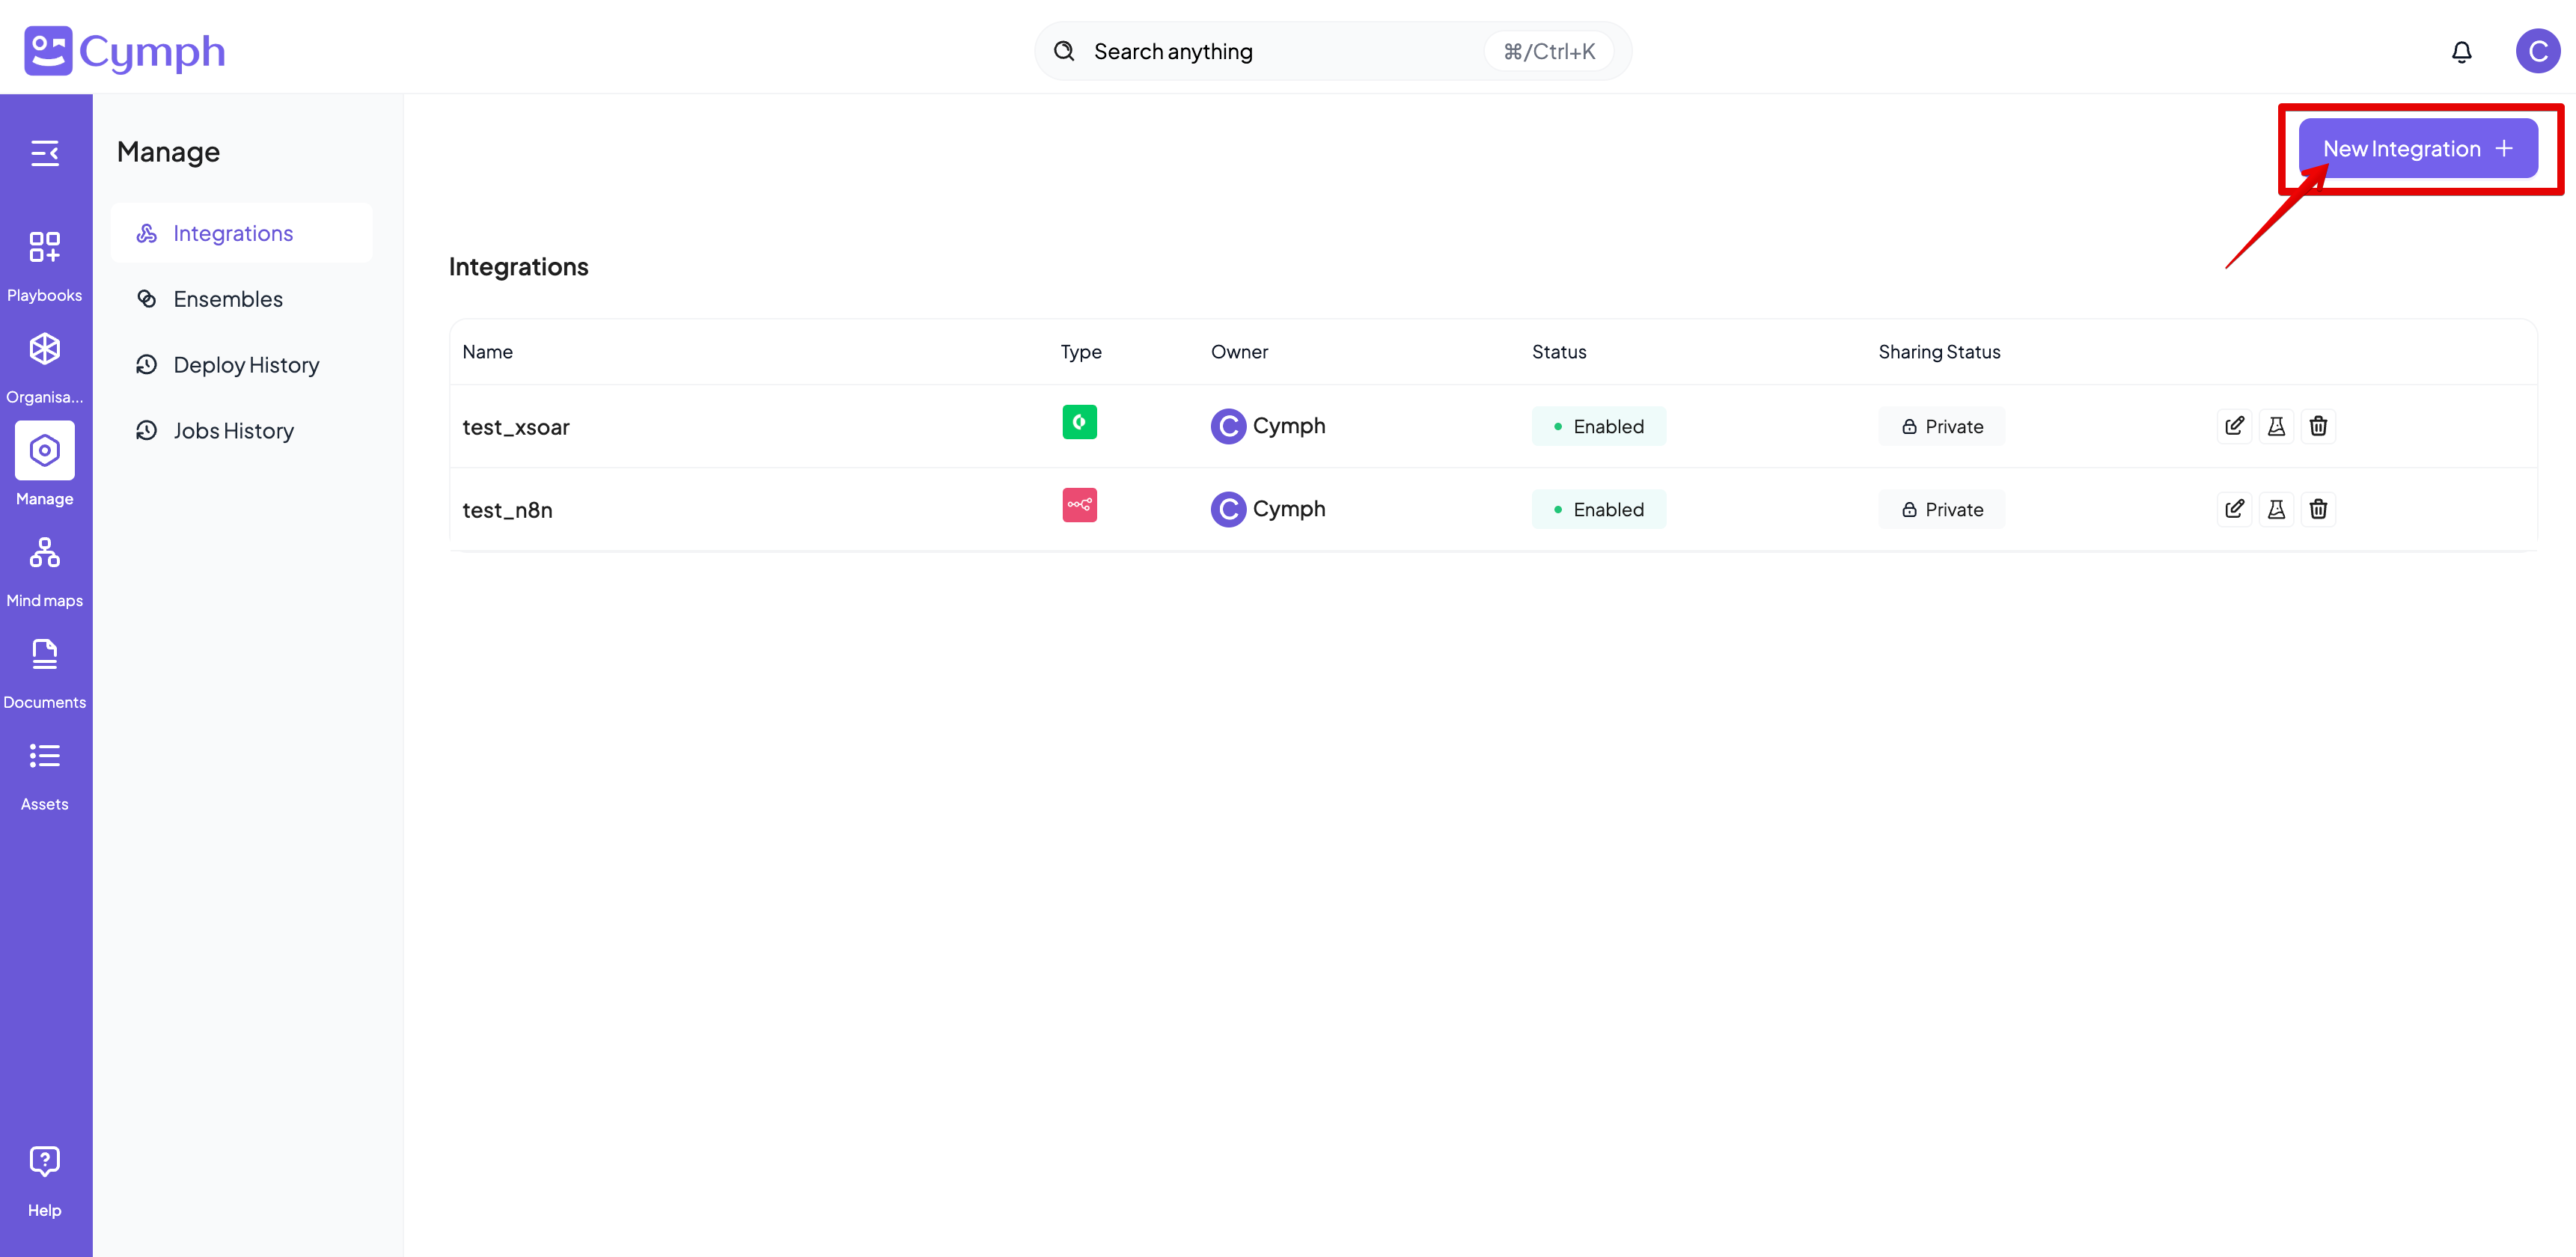The height and width of the screenshot is (1257, 2576).
Task: Click the New Integration button
Action: 2418,148
